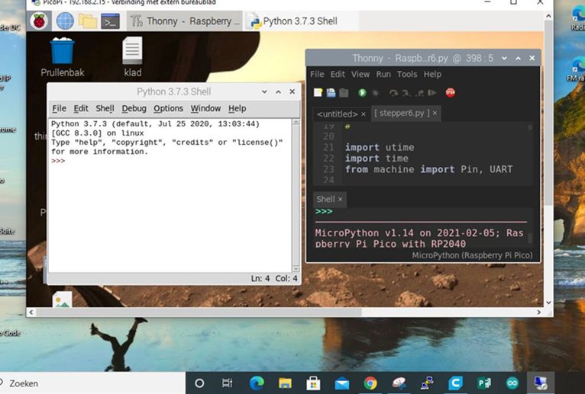The width and height of the screenshot is (585, 394).
Task: Select the stepper6.py editor tab
Action: click(x=402, y=113)
